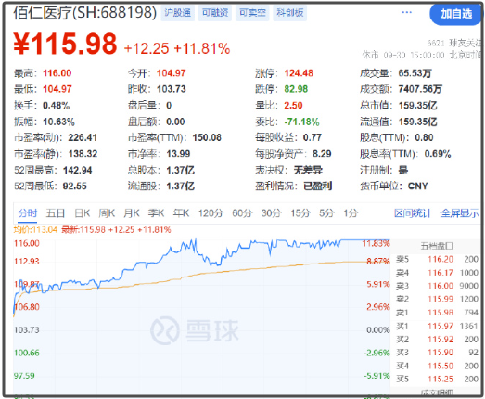The width and height of the screenshot is (485, 399).
Task: Click the 盈利情况 value 已盈利
Action: [x=318, y=187]
